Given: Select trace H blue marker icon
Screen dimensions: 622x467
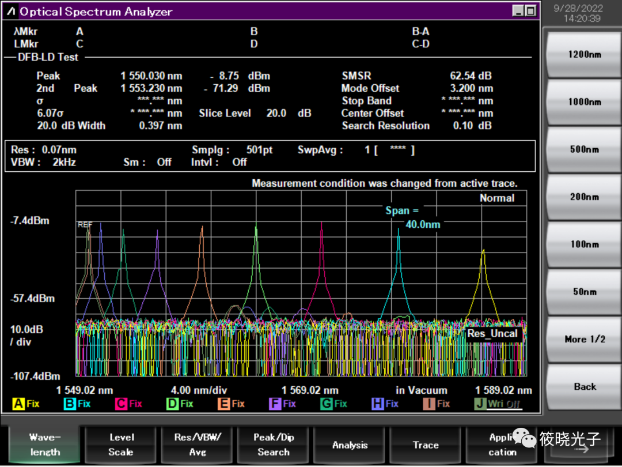Looking at the screenshot, I should 377,404.
